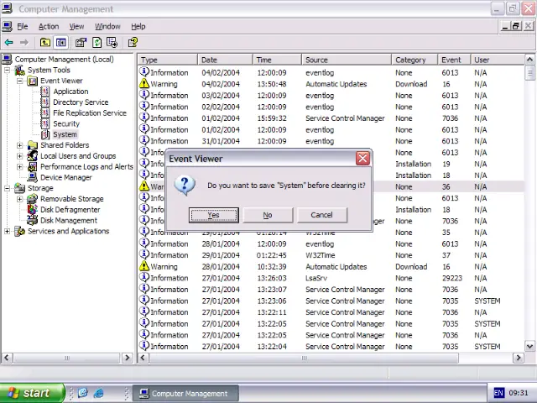Click the Performance Logs and Alerts icon
The width and height of the screenshot is (537, 403).
point(32,167)
